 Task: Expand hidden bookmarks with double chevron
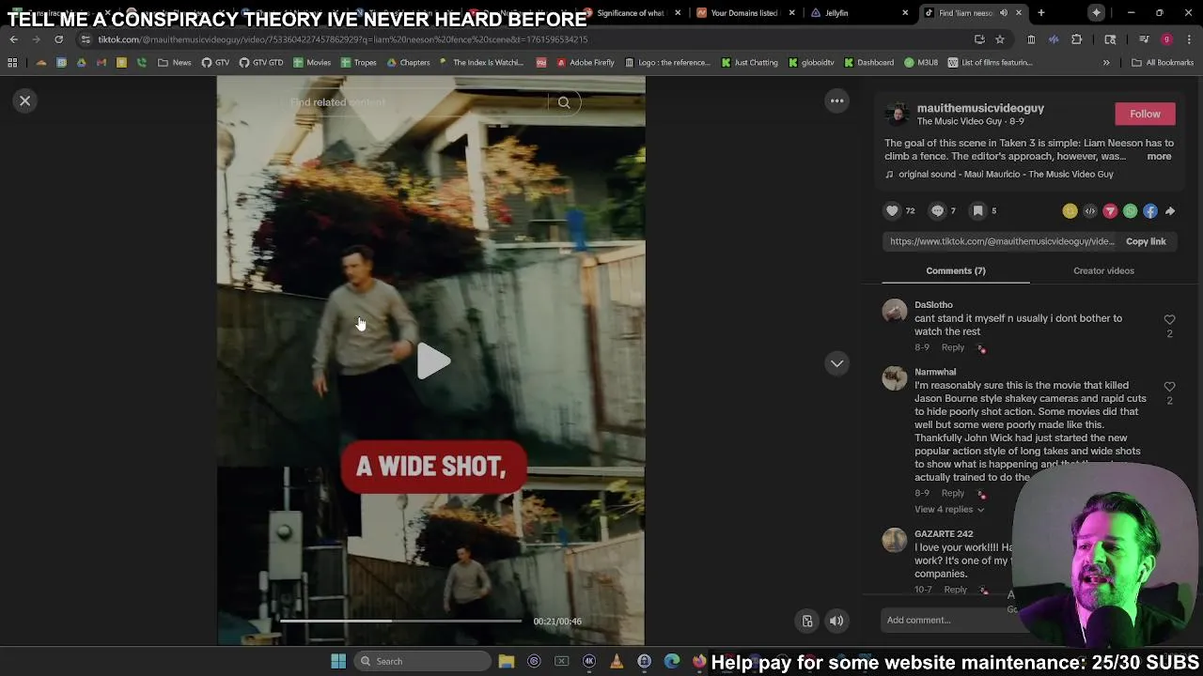[x=1106, y=63]
